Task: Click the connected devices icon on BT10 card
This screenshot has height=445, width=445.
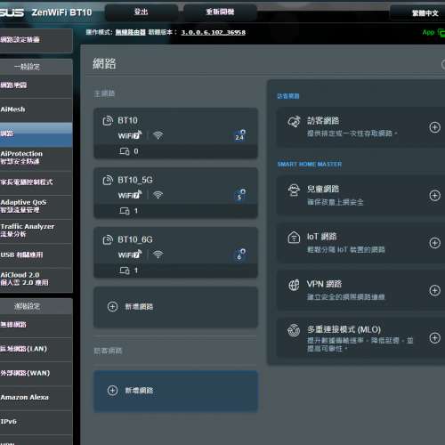Action: click(125, 151)
